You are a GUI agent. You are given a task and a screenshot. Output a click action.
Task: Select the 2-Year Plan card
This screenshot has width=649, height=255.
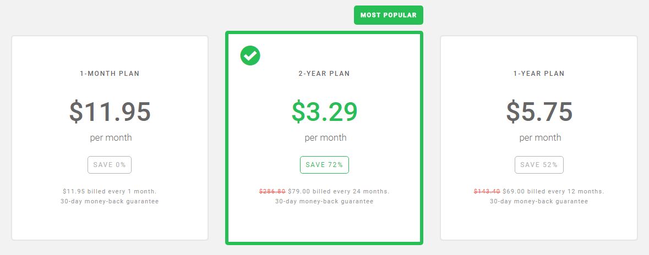324,137
